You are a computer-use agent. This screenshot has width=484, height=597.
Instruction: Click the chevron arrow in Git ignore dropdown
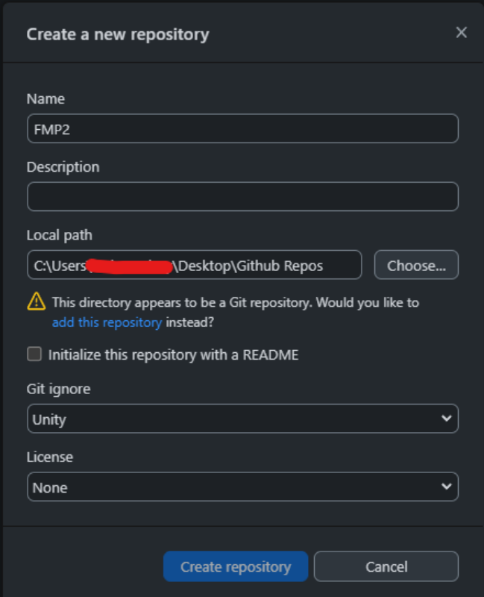(x=446, y=419)
